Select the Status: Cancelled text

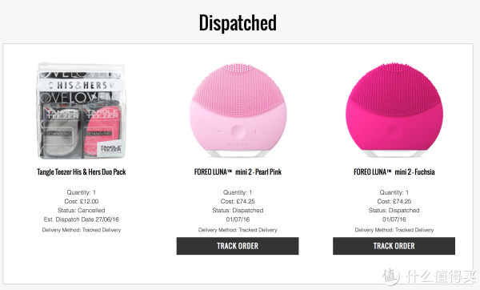tap(82, 211)
